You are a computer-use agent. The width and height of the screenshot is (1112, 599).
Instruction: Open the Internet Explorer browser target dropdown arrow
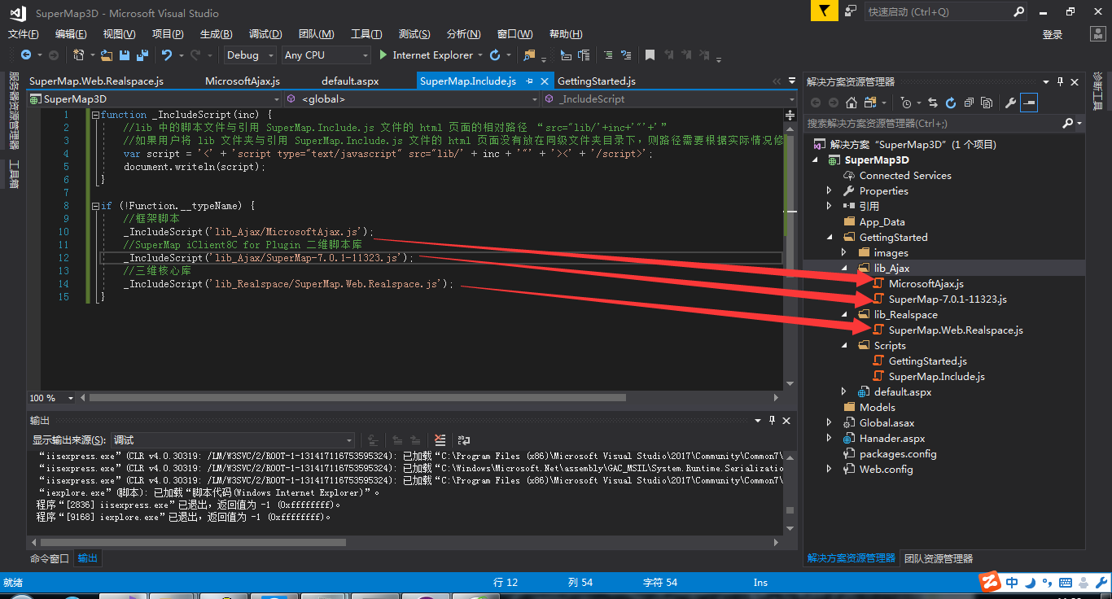click(x=479, y=55)
